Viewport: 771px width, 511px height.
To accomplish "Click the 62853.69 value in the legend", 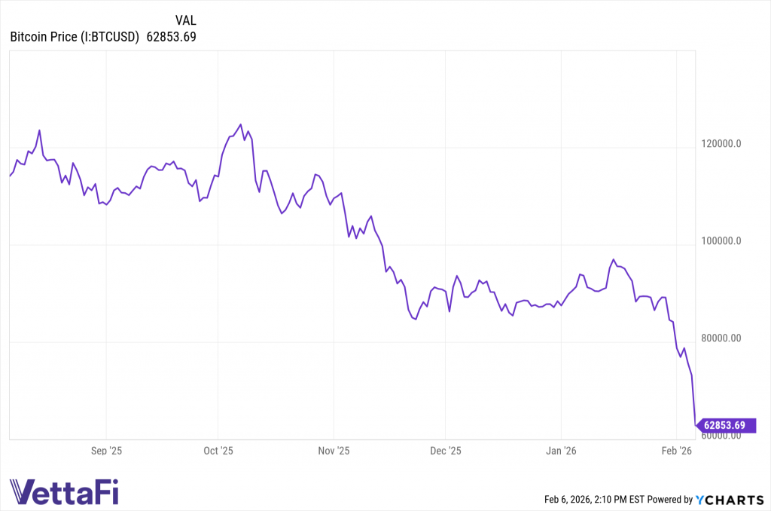I will coord(172,37).
